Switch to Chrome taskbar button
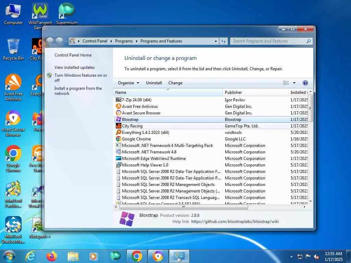This screenshot has width=351, height=263. (x=136, y=256)
